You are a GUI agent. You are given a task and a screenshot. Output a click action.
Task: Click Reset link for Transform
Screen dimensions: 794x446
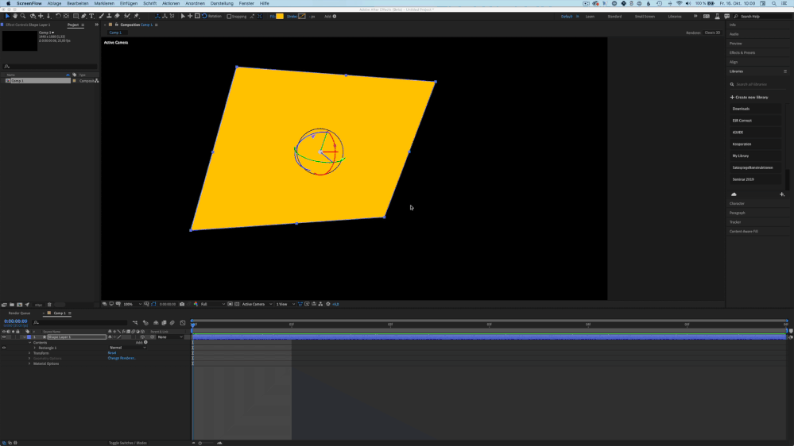click(x=112, y=353)
